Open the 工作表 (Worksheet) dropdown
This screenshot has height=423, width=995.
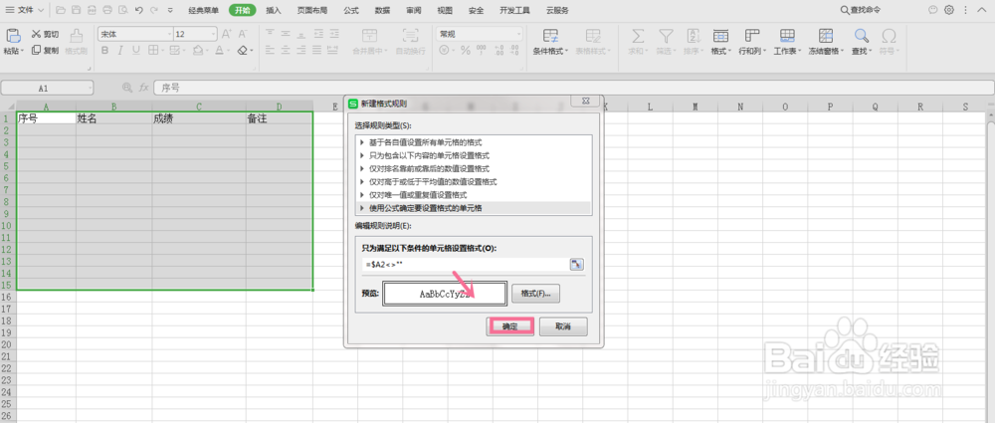point(787,43)
